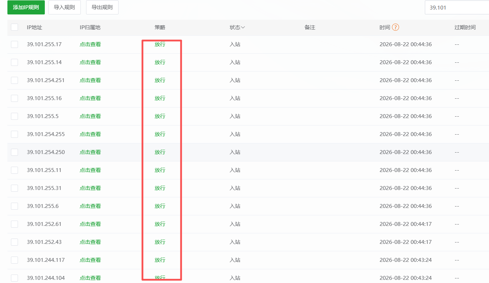Click 点击查看 for 39.101.255.6

(90, 206)
